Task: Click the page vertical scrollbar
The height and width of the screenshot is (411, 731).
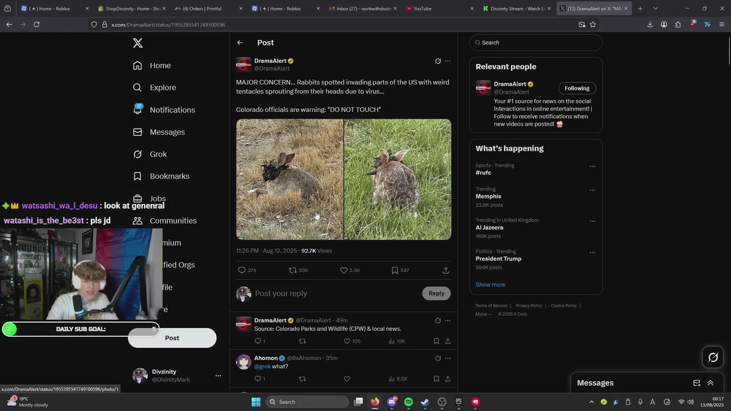Action: click(x=729, y=51)
